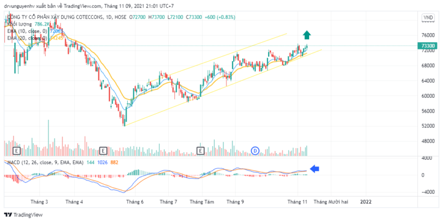Click the MACD signal value 882
Screen dimensions: 443x222
114,163
